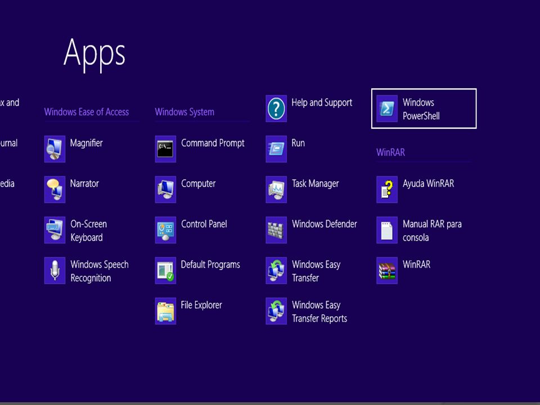540x405 pixels.
Task: Launch Windows PowerShell icon
Action: pyautogui.click(x=387, y=109)
